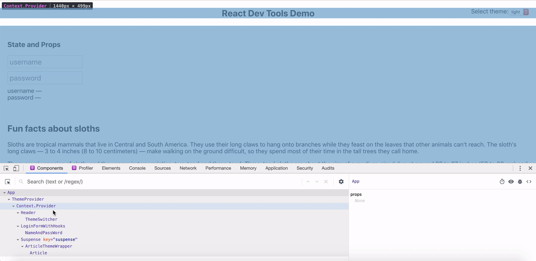Viewport: 536px width, 261px height.
Task: Select Suspense component in the tree
Action: (x=31, y=240)
